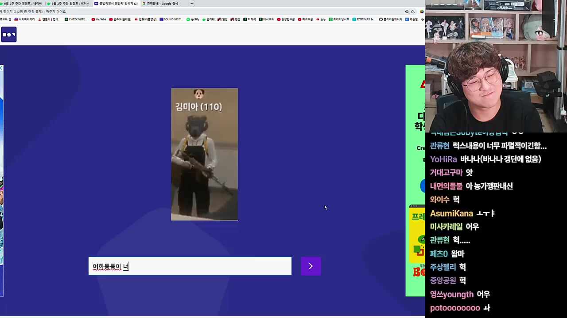
Task: Submit the answer with the purple arrow button
Action: [x=311, y=266]
